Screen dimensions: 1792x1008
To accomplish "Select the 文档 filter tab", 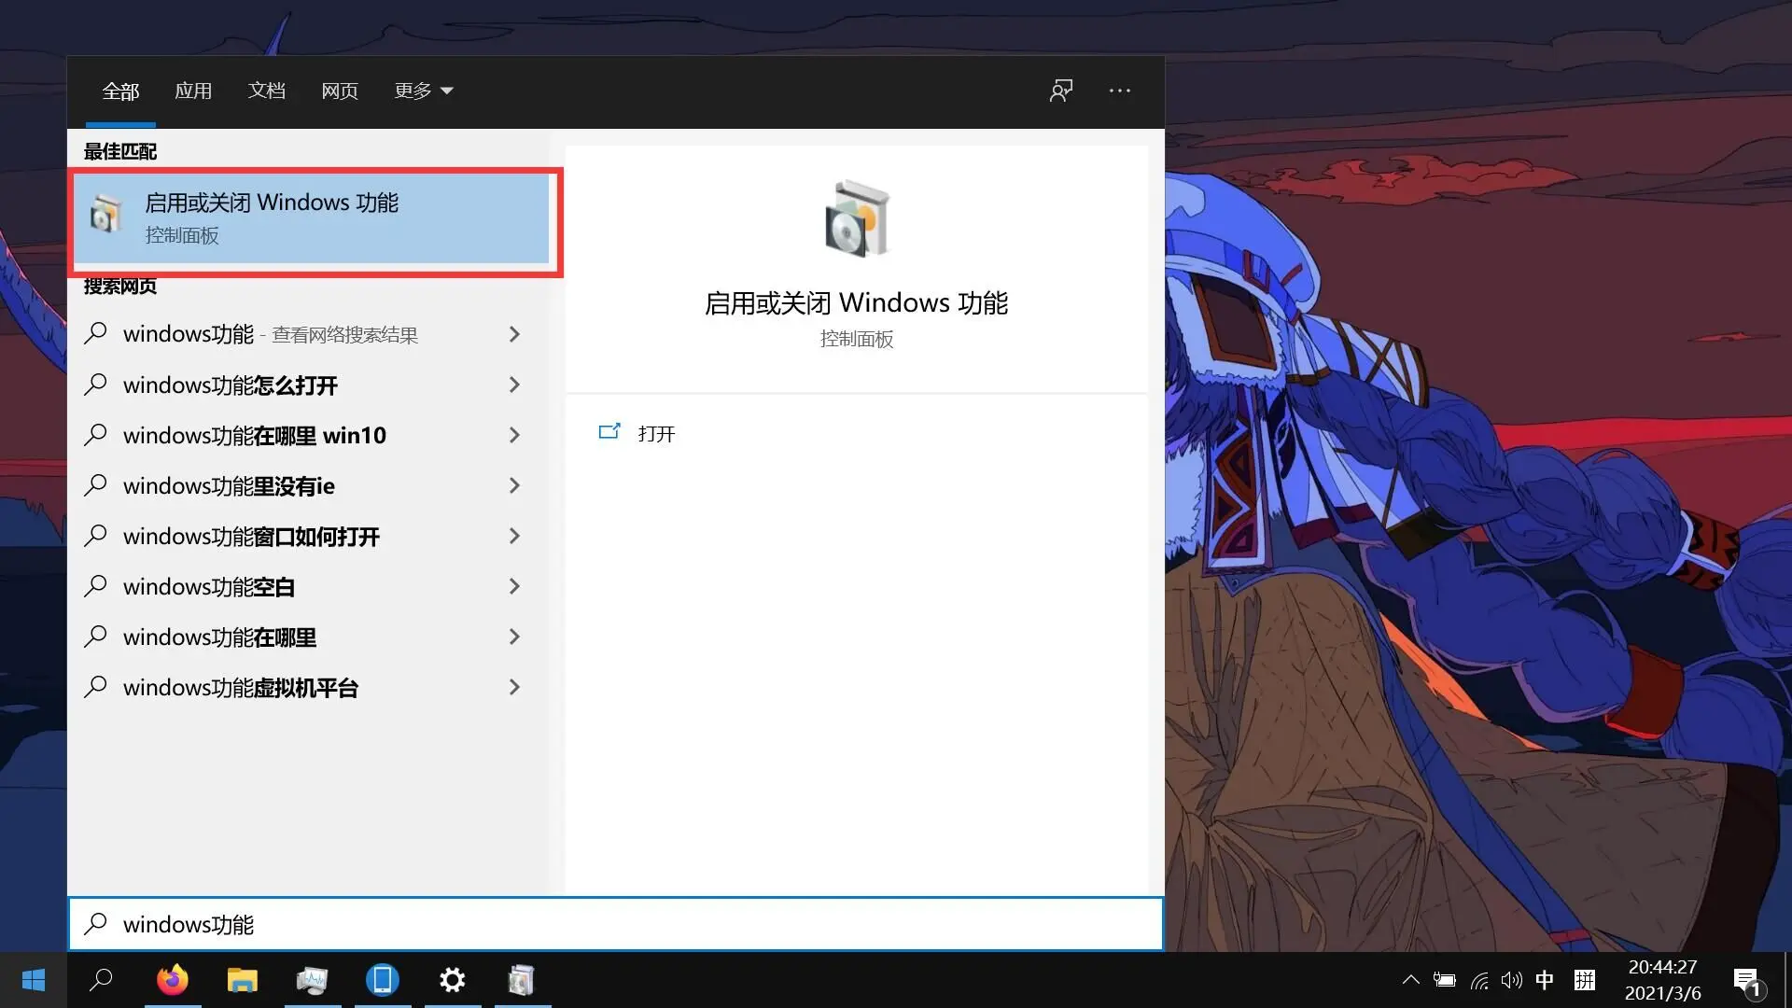I will pyautogui.click(x=266, y=91).
